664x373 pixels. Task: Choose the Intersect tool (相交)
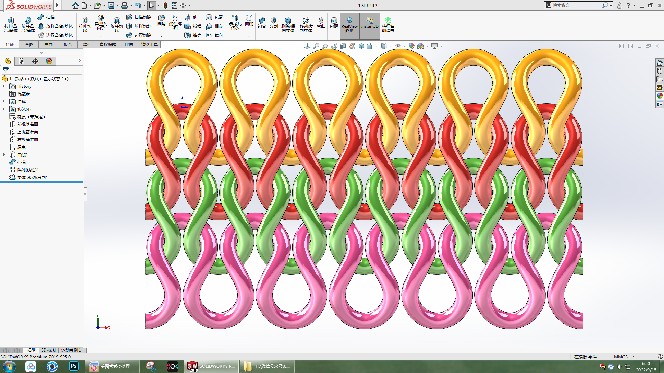[214, 26]
